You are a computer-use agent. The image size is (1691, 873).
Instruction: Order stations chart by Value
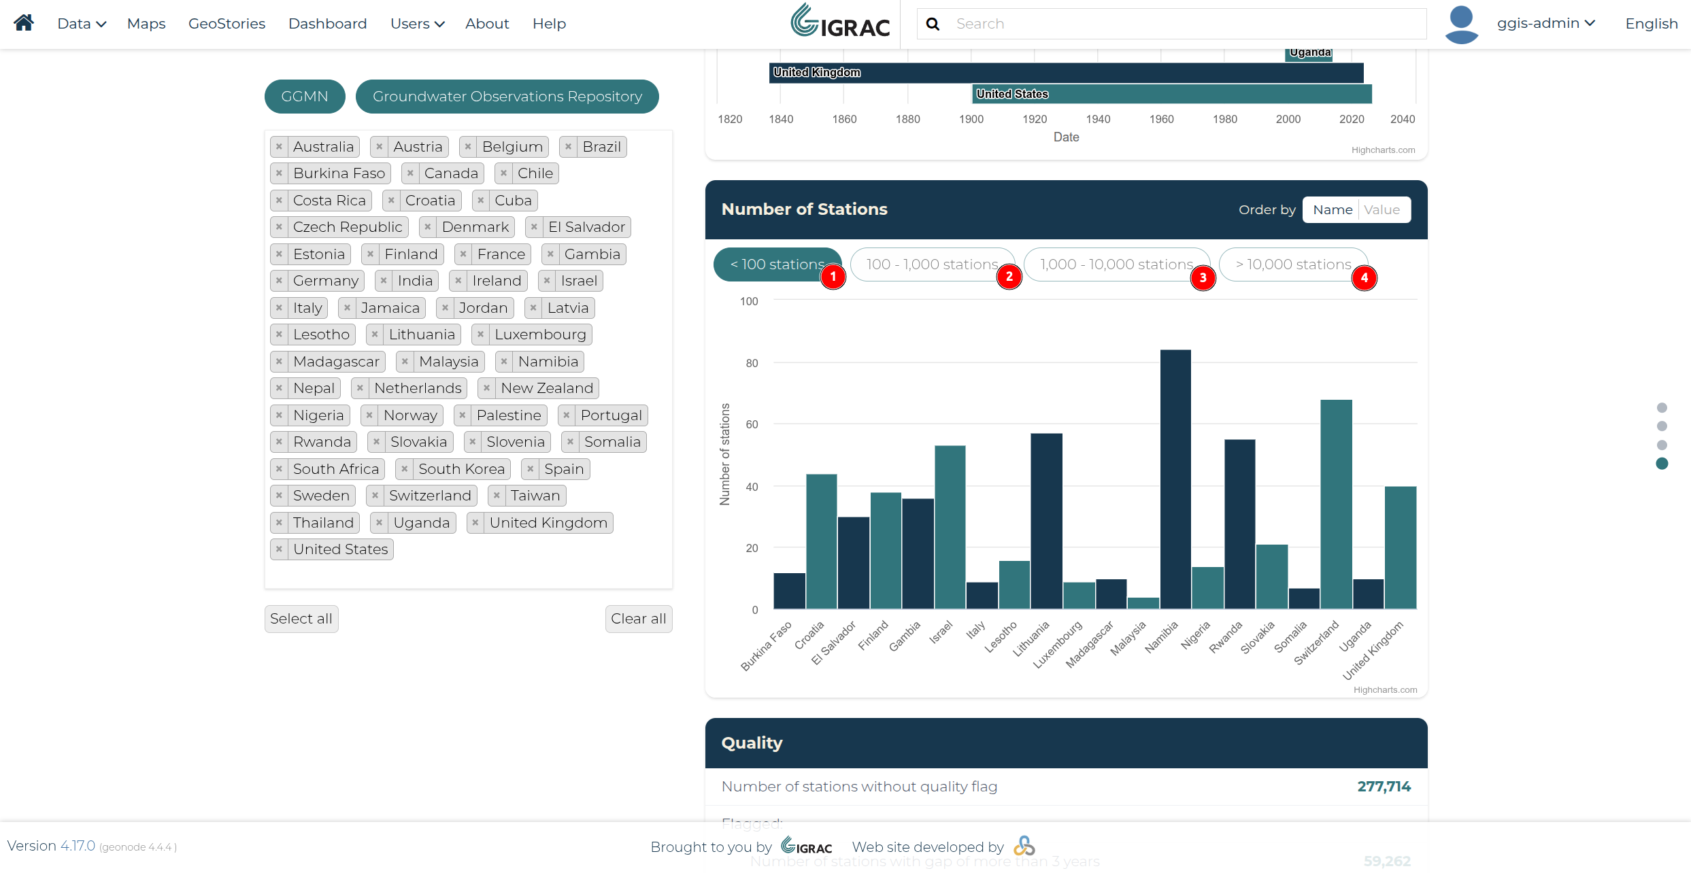tap(1382, 210)
